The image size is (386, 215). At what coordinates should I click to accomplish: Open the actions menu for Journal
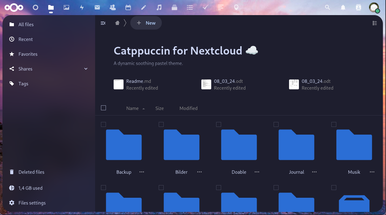314,172
